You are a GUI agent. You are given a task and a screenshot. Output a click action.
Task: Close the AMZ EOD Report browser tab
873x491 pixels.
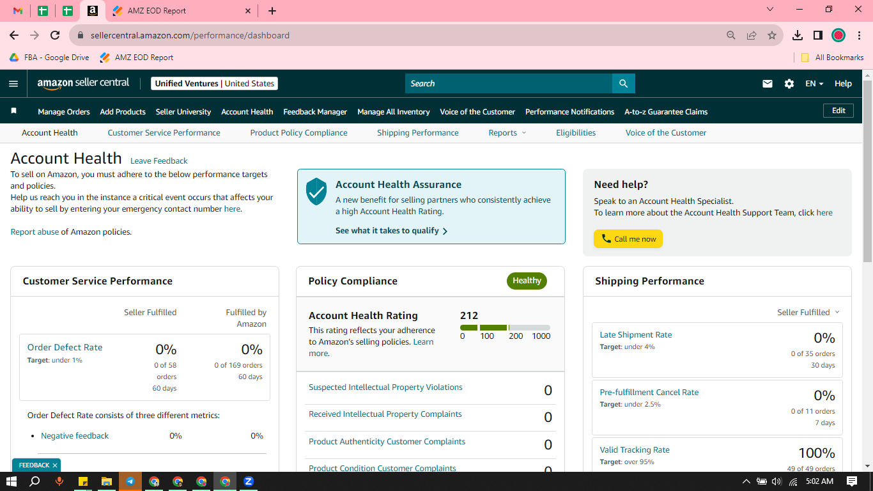249,11
